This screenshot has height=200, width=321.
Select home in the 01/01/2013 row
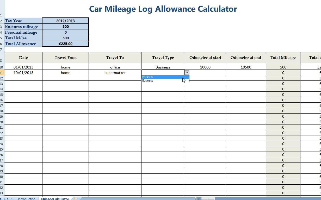coord(65,67)
